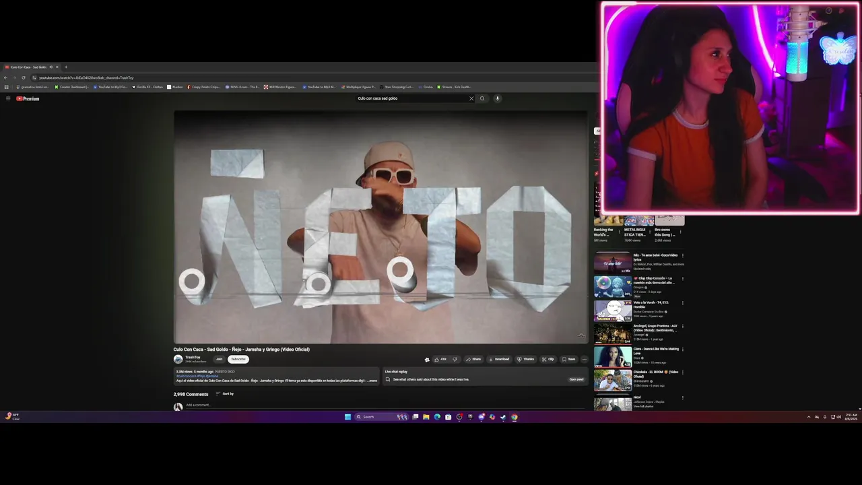Open options for 'Chimbala - EL BOOM' video

point(683,373)
